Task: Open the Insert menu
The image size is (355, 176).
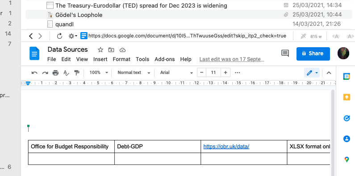Action: [x=100, y=59]
